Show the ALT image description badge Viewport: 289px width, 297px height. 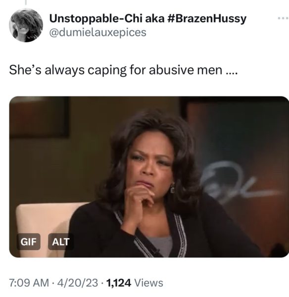pyautogui.click(x=61, y=242)
